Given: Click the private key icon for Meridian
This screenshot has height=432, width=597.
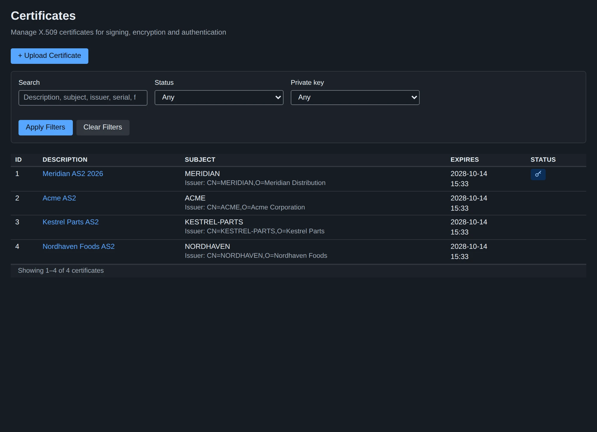Looking at the screenshot, I should pos(538,174).
